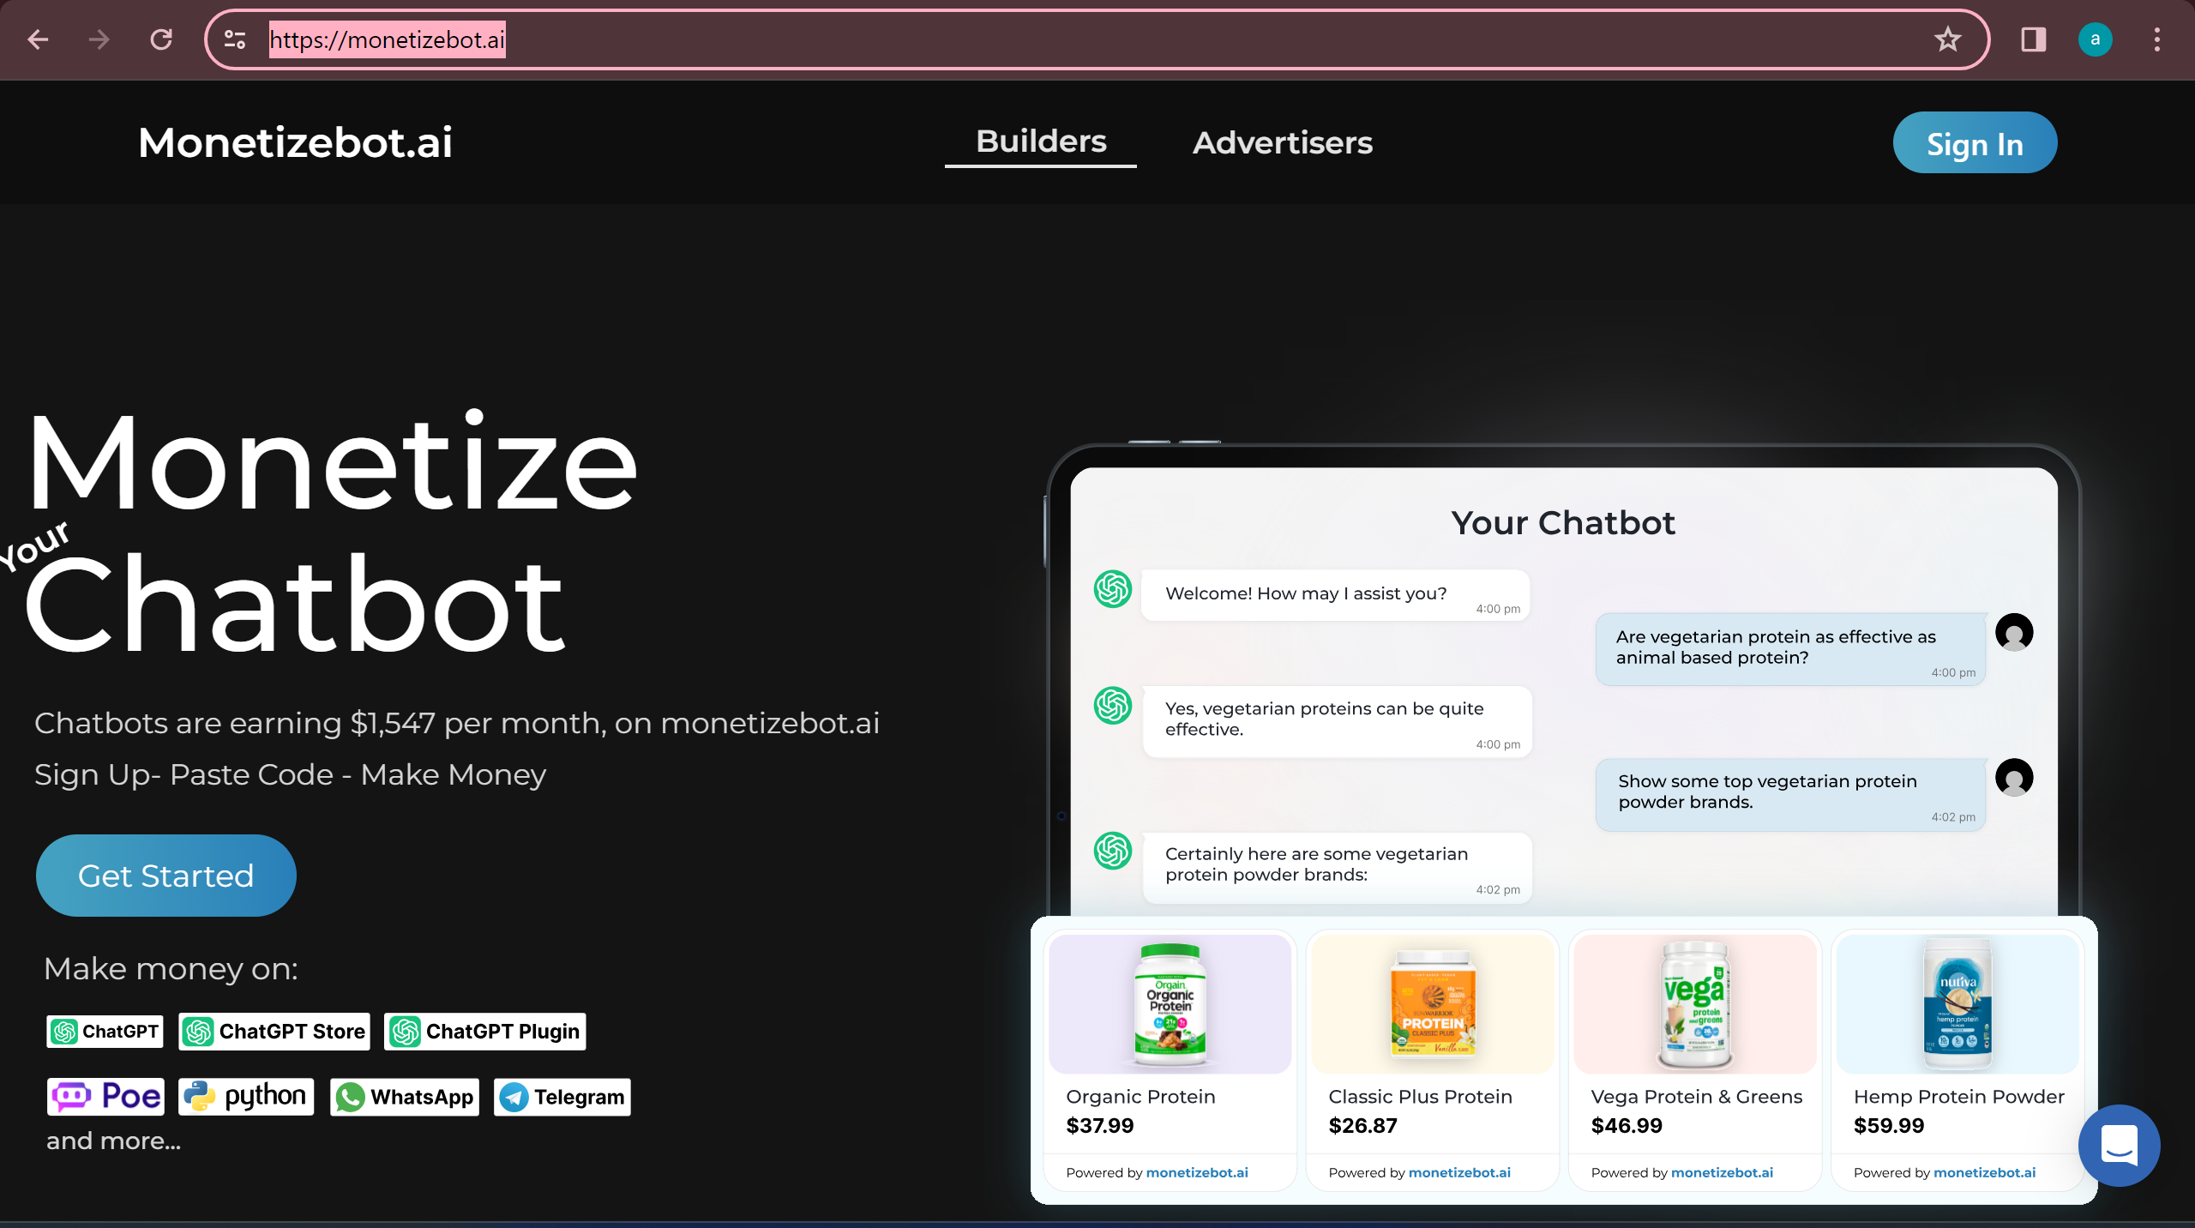The image size is (2195, 1228).
Task: Switch to the Builders tab
Action: click(1041, 141)
